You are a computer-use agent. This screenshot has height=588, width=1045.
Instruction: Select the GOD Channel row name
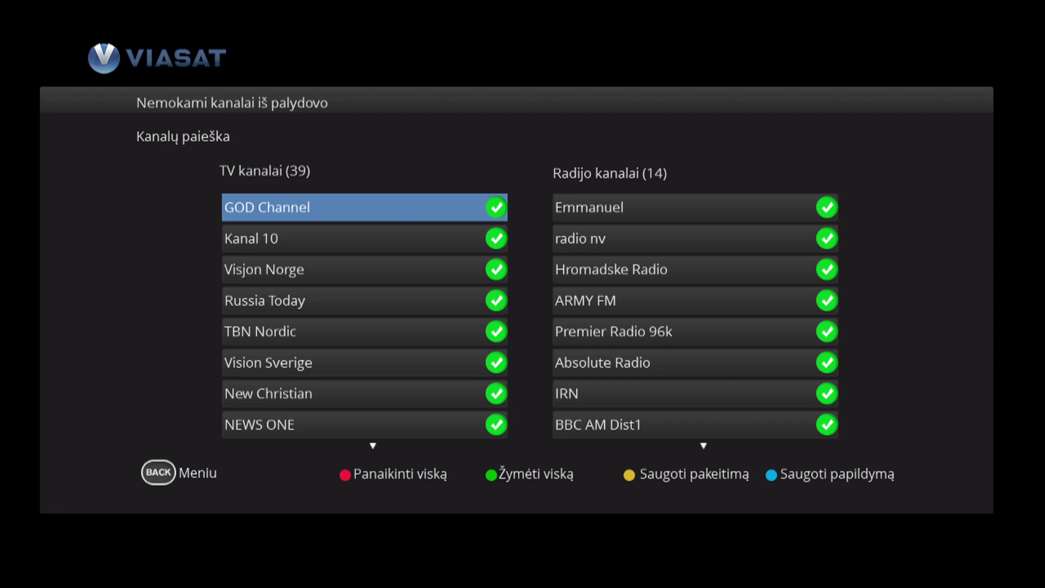[267, 207]
